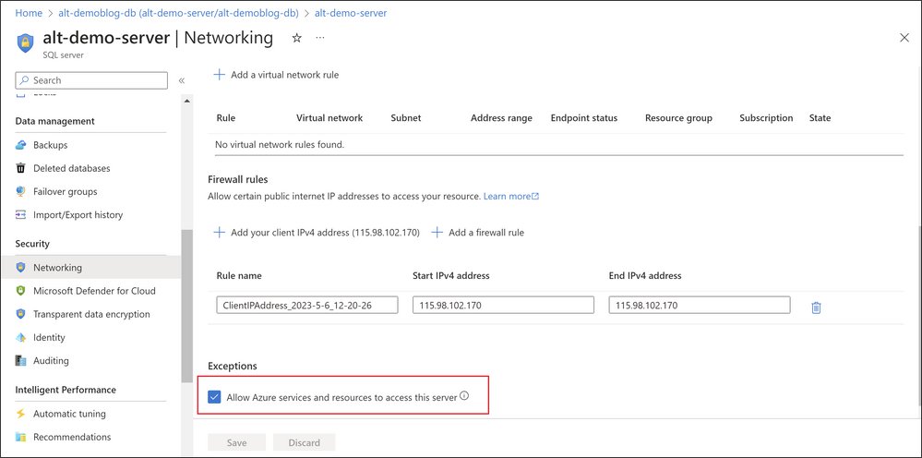This screenshot has height=458, width=922.
Task: Click the plus icon for virtual network rule
Action: click(219, 75)
